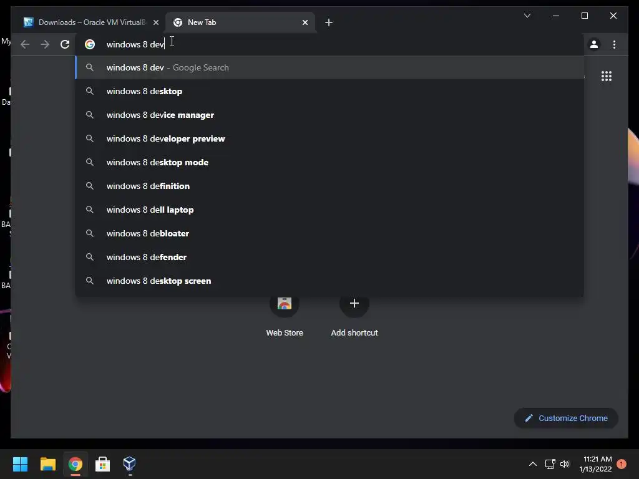Open the Windows Start menu
This screenshot has width=639, height=479.
click(20, 464)
